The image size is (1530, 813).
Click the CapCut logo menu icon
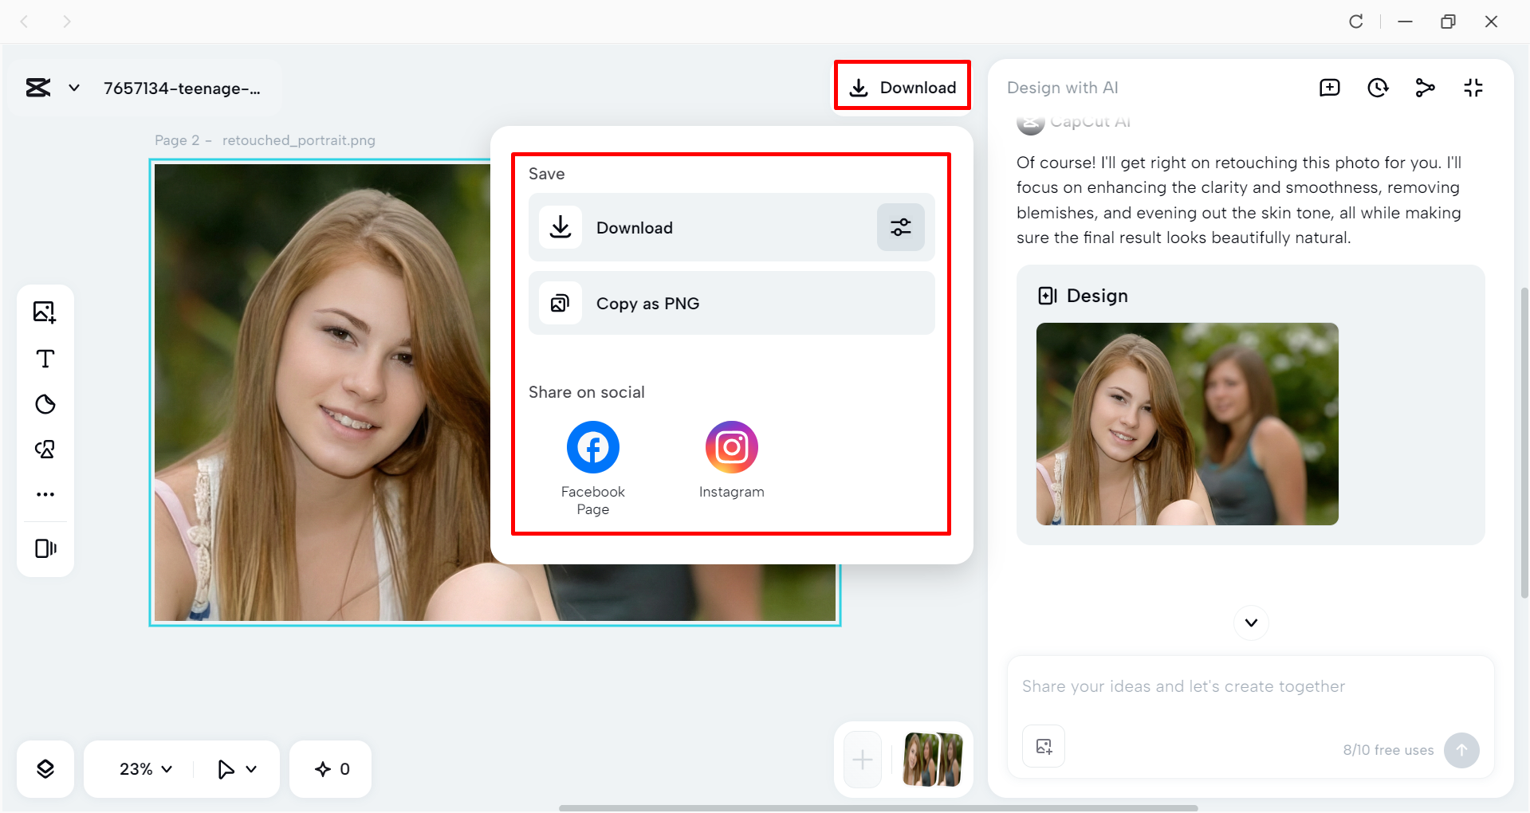38,88
